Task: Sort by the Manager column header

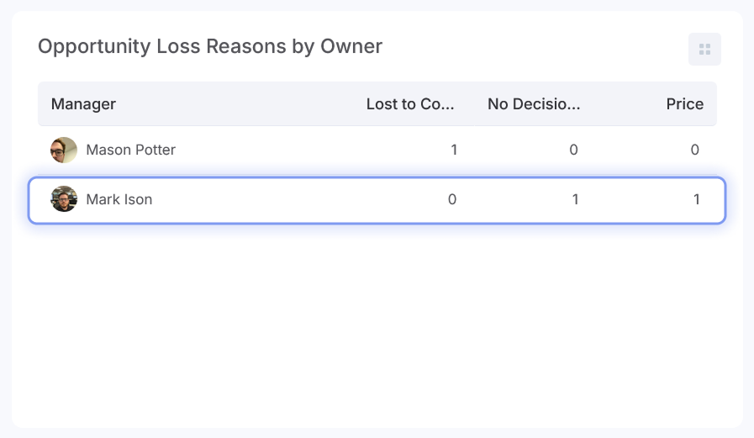Action: (x=83, y=104)
